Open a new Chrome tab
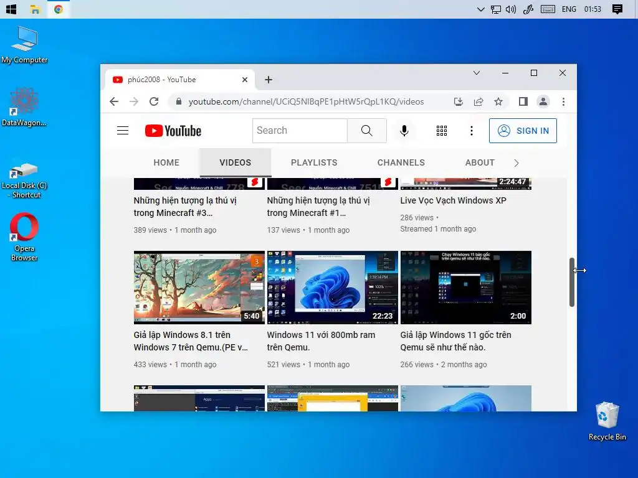The height and width of the screenshot is (478, 638). click(269, 80)
